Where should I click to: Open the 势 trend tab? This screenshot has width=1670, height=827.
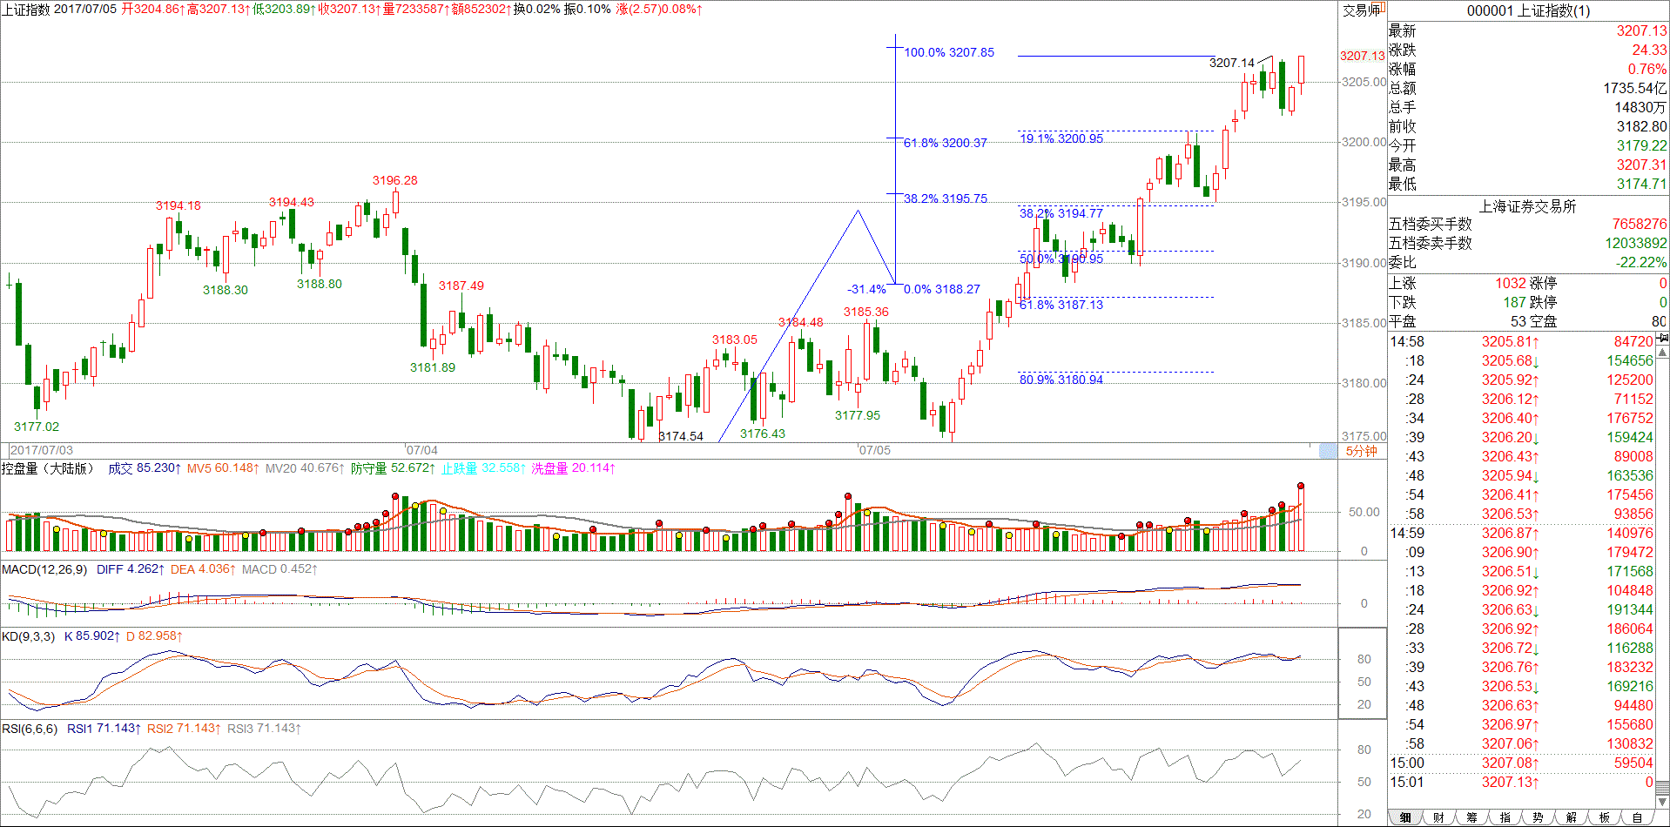click(x=1538, y=817)
